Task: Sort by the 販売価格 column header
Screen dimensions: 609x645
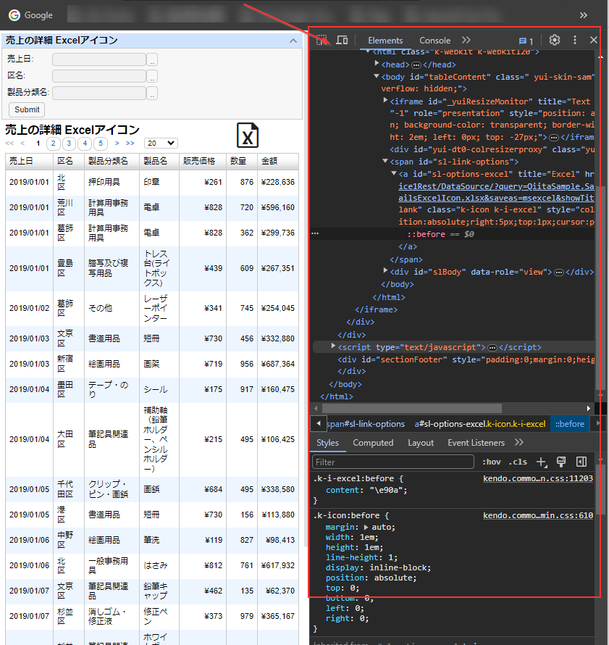Action: 203,161
